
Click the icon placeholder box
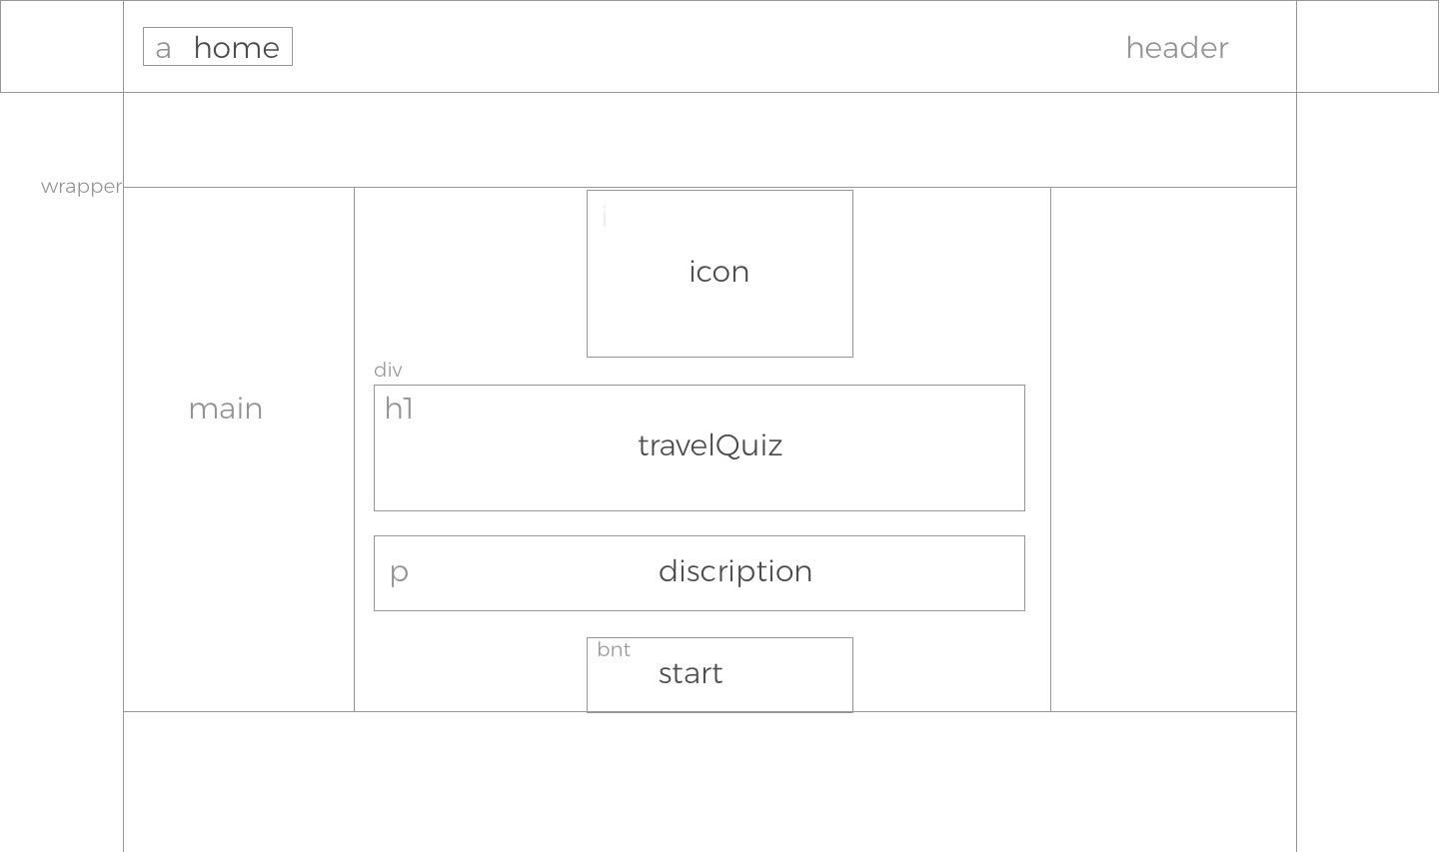(719, 274)
